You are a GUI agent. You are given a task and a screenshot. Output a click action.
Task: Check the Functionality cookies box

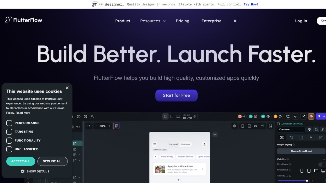(x=9, y=141)
